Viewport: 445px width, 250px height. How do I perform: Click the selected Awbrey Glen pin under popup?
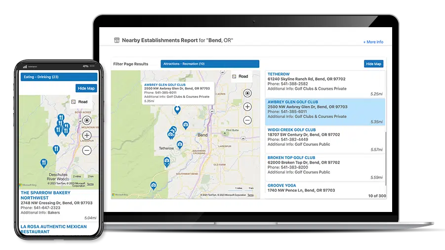tap(177, 110)
